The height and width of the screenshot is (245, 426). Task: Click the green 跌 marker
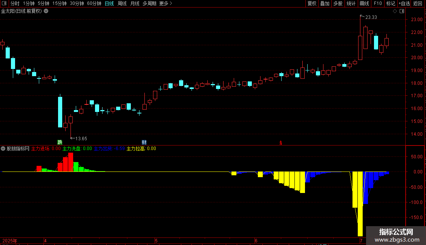coord(60,142)
